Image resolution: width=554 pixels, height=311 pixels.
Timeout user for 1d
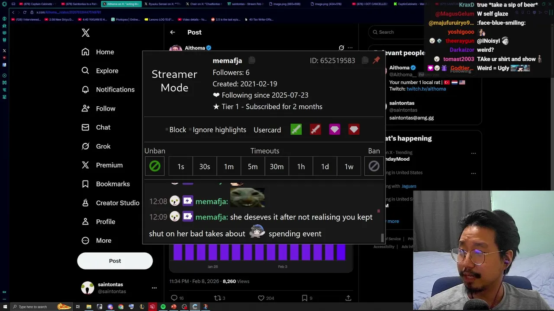click(x=325, y=166)
